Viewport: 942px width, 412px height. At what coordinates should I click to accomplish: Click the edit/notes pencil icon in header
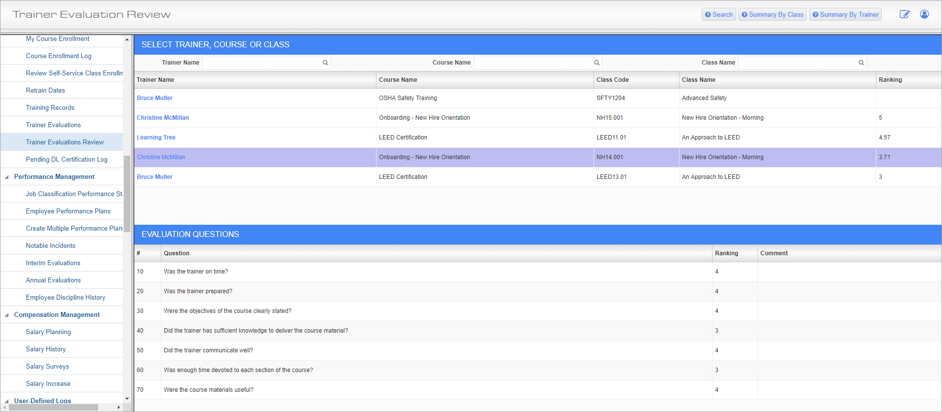[x=904, y=14]
